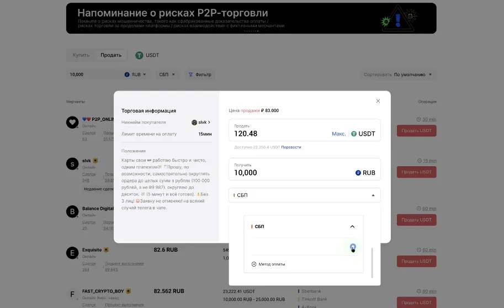Close the trade dialog with the X icon
Viewport: 504px width, 308px height.
378,101
